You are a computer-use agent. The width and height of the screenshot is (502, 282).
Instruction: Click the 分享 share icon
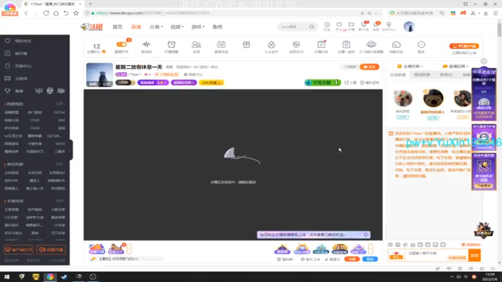tap(351, 83)
